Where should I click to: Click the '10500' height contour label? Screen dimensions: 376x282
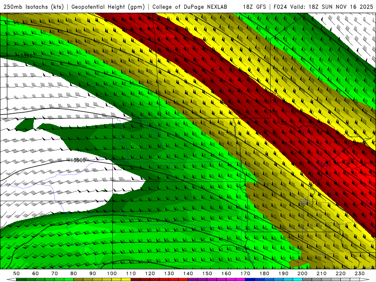[78, 160]
